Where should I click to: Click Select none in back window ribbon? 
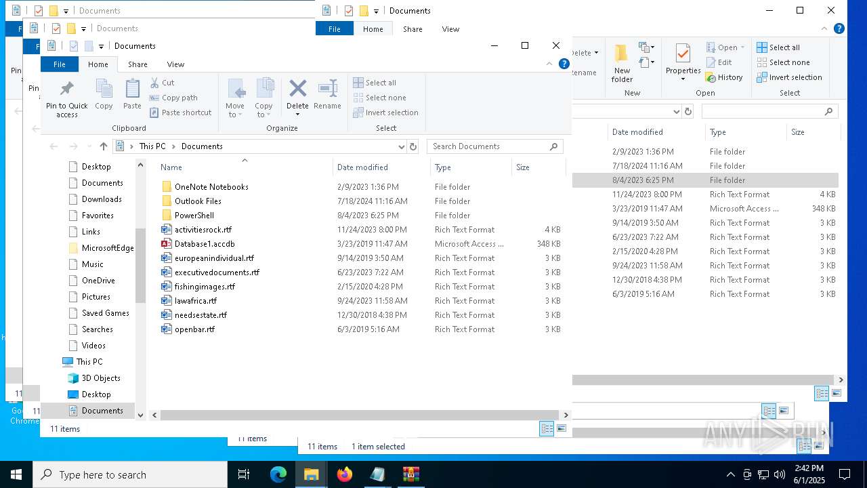783,62
